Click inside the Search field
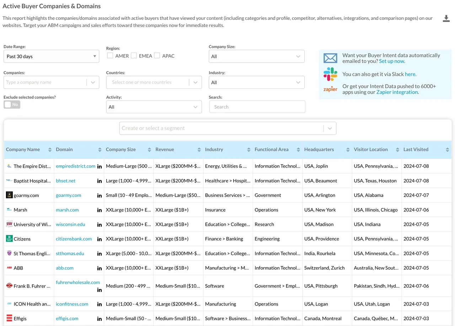 pos(257,107)
